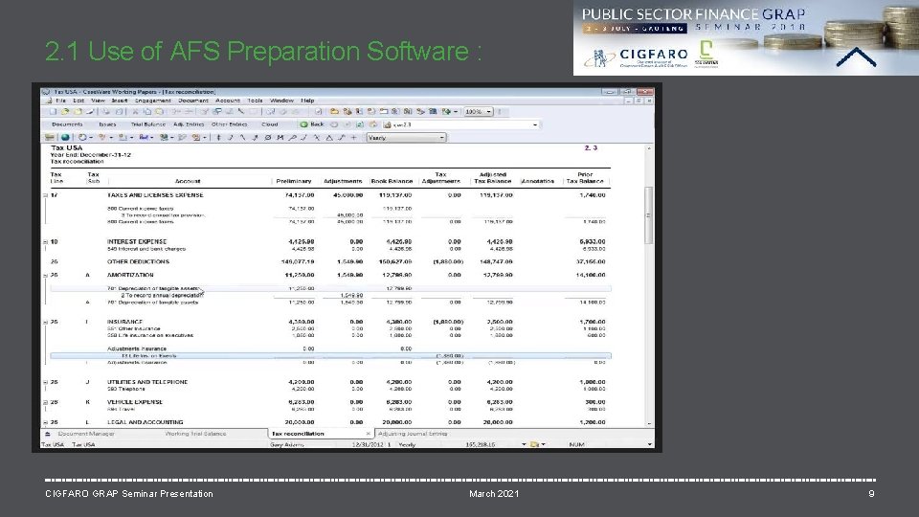
Task: Insert the M tick mark symbol
Action: (280, 137)
